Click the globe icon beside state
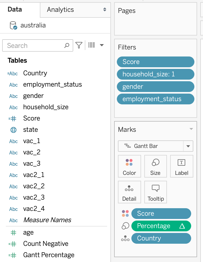This screenshot has height=262, width=203. pos(13,130)
